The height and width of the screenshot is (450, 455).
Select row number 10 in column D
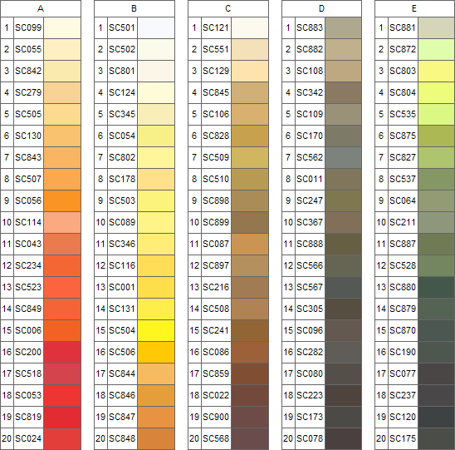point(288,222)
